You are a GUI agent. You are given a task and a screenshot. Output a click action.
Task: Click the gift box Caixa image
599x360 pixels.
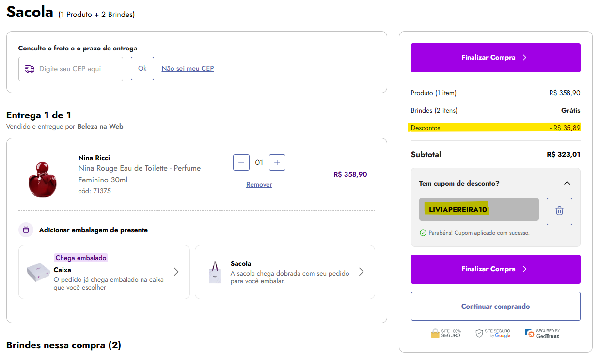coord(38,272)
